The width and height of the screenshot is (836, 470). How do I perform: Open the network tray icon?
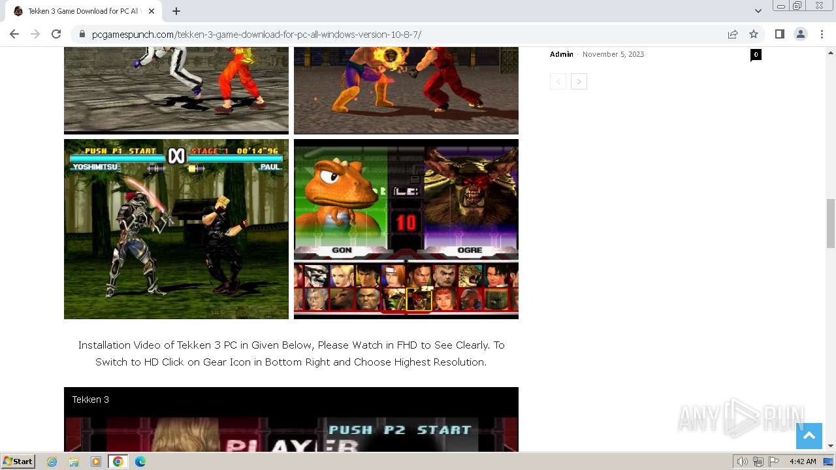pos(758,462)
